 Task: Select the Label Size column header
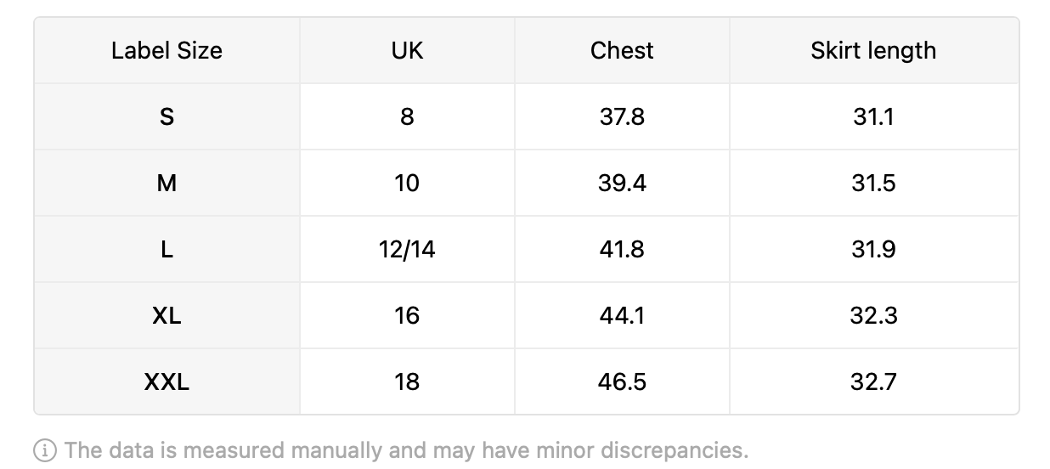[167, 50]
